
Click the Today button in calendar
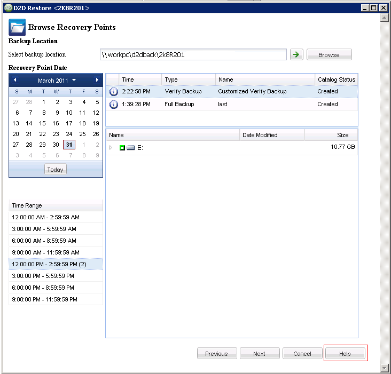[x=55, y=170]
